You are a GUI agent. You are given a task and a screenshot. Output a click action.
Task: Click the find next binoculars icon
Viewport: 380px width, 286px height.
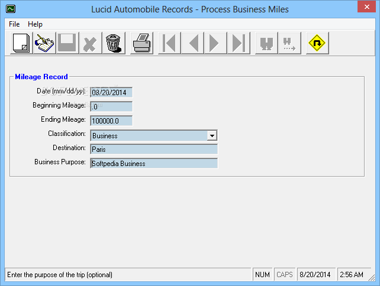(289, 43)
